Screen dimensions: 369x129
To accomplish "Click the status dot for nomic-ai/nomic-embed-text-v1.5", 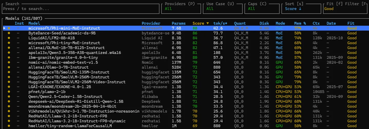I will [x=9, y=62].
